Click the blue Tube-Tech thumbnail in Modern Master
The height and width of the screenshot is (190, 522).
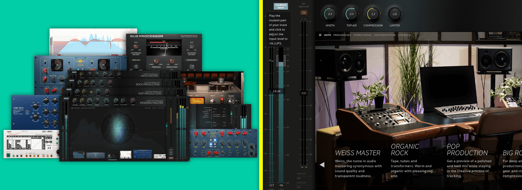click(143, 154)
